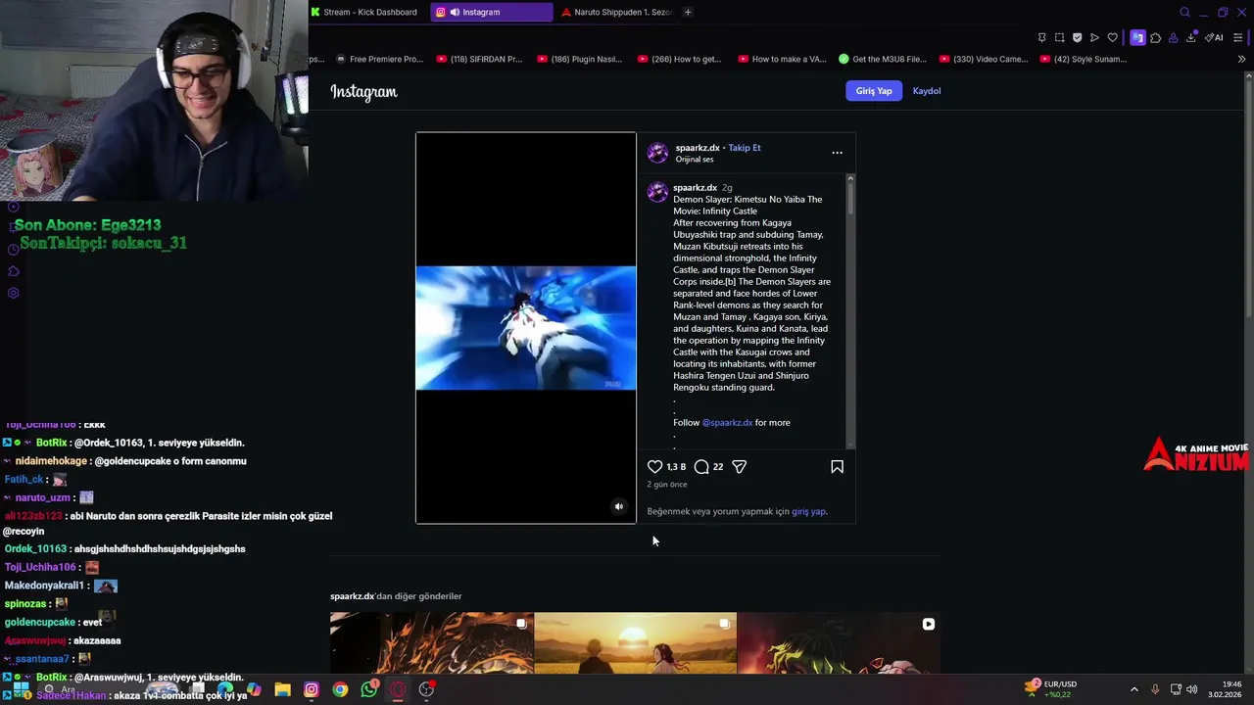Screen dimensions: 1254x705
Task: Click the browser search magnifier icon
Action: (1184, 12)
